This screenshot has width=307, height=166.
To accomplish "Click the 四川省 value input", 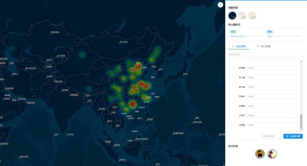I will 272,78.
